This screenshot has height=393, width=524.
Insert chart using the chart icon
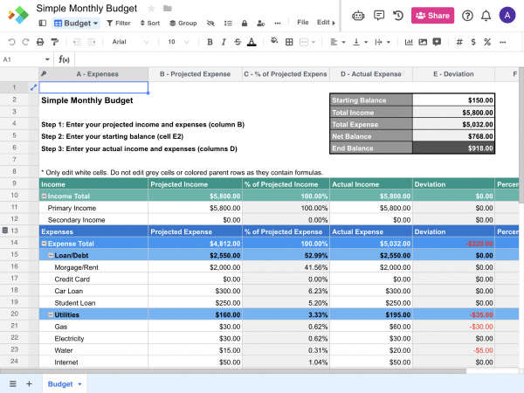click(x=409, y=42)
